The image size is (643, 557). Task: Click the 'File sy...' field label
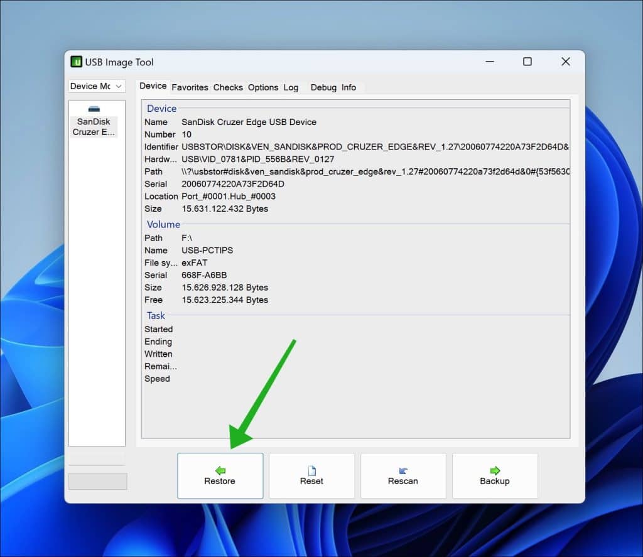tap(161, 263)
